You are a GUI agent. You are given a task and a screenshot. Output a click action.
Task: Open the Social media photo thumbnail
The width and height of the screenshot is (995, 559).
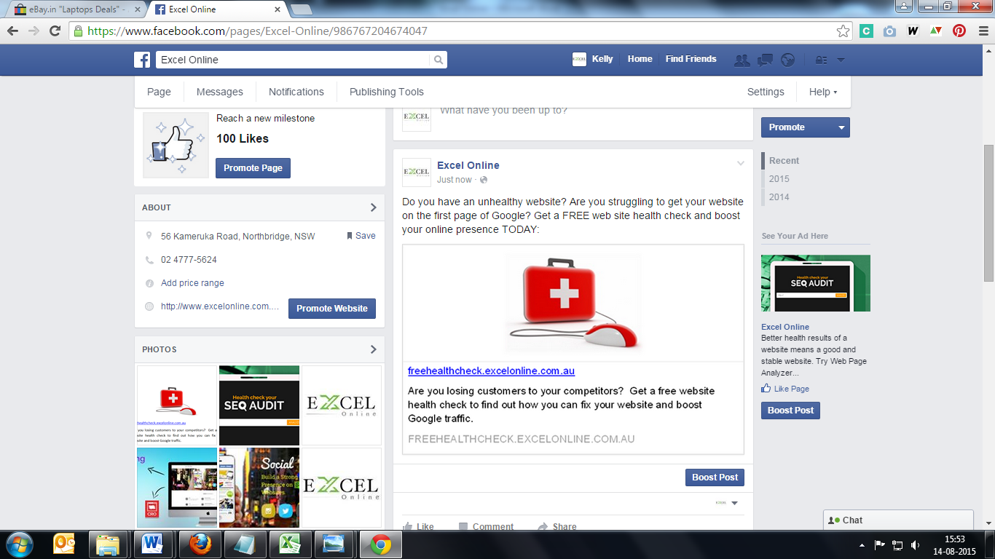[259, 487]
